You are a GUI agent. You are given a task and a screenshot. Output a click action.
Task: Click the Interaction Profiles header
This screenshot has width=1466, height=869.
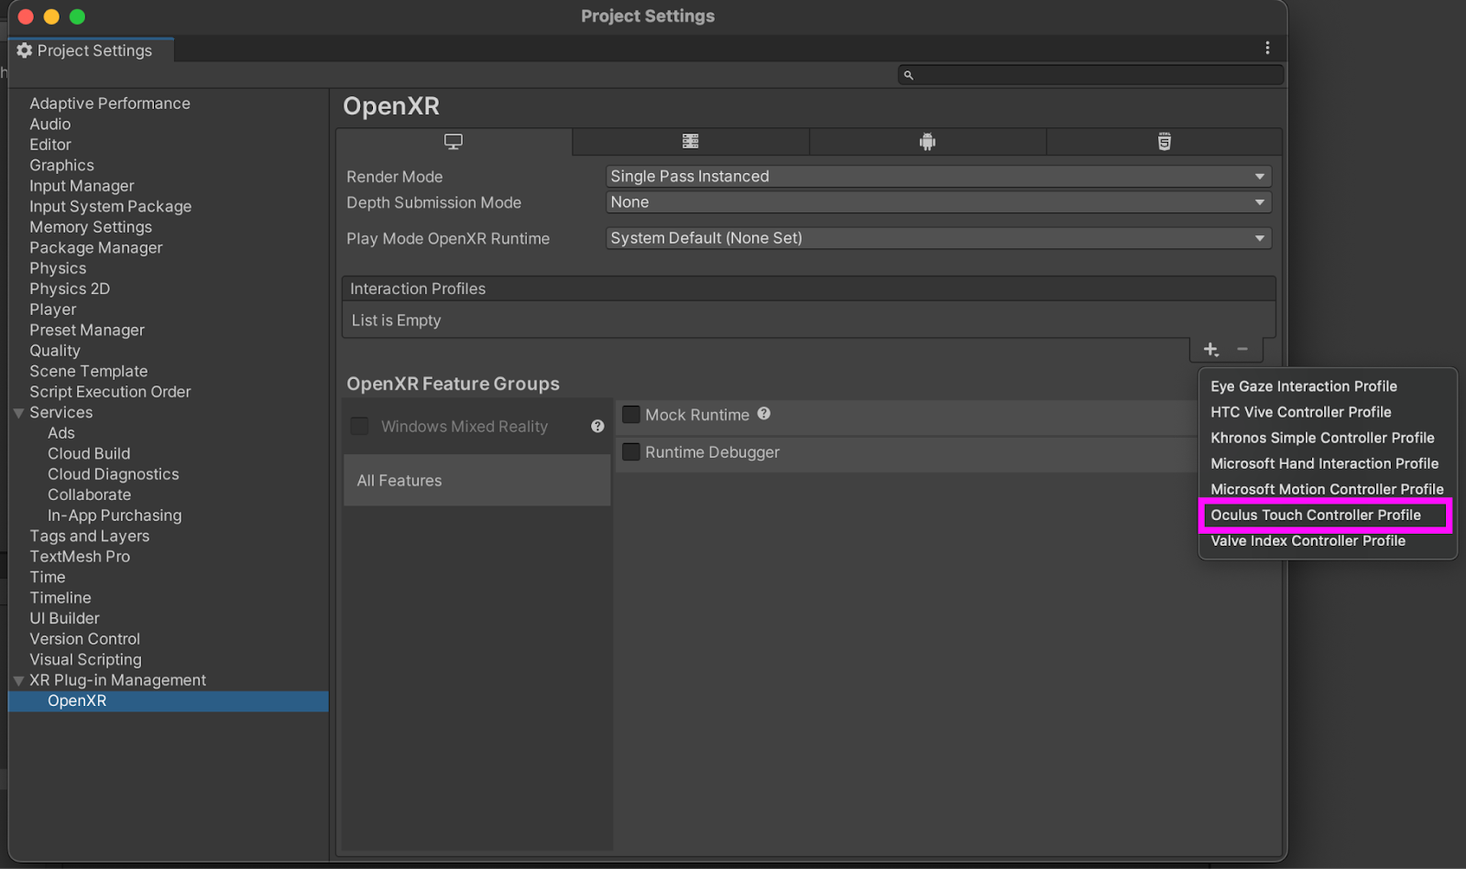(808, 288)
